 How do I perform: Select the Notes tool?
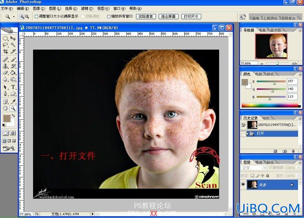(x=5, y=102)
